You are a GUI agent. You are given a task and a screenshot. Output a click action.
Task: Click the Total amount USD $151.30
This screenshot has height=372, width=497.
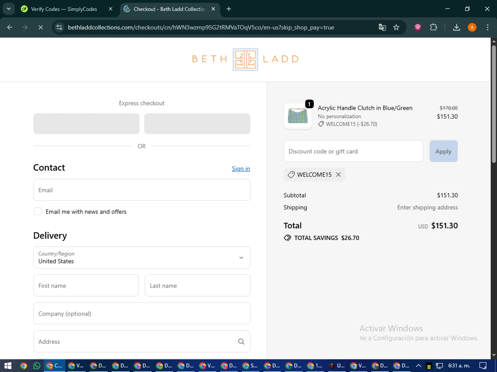click(x=438, y=226)
